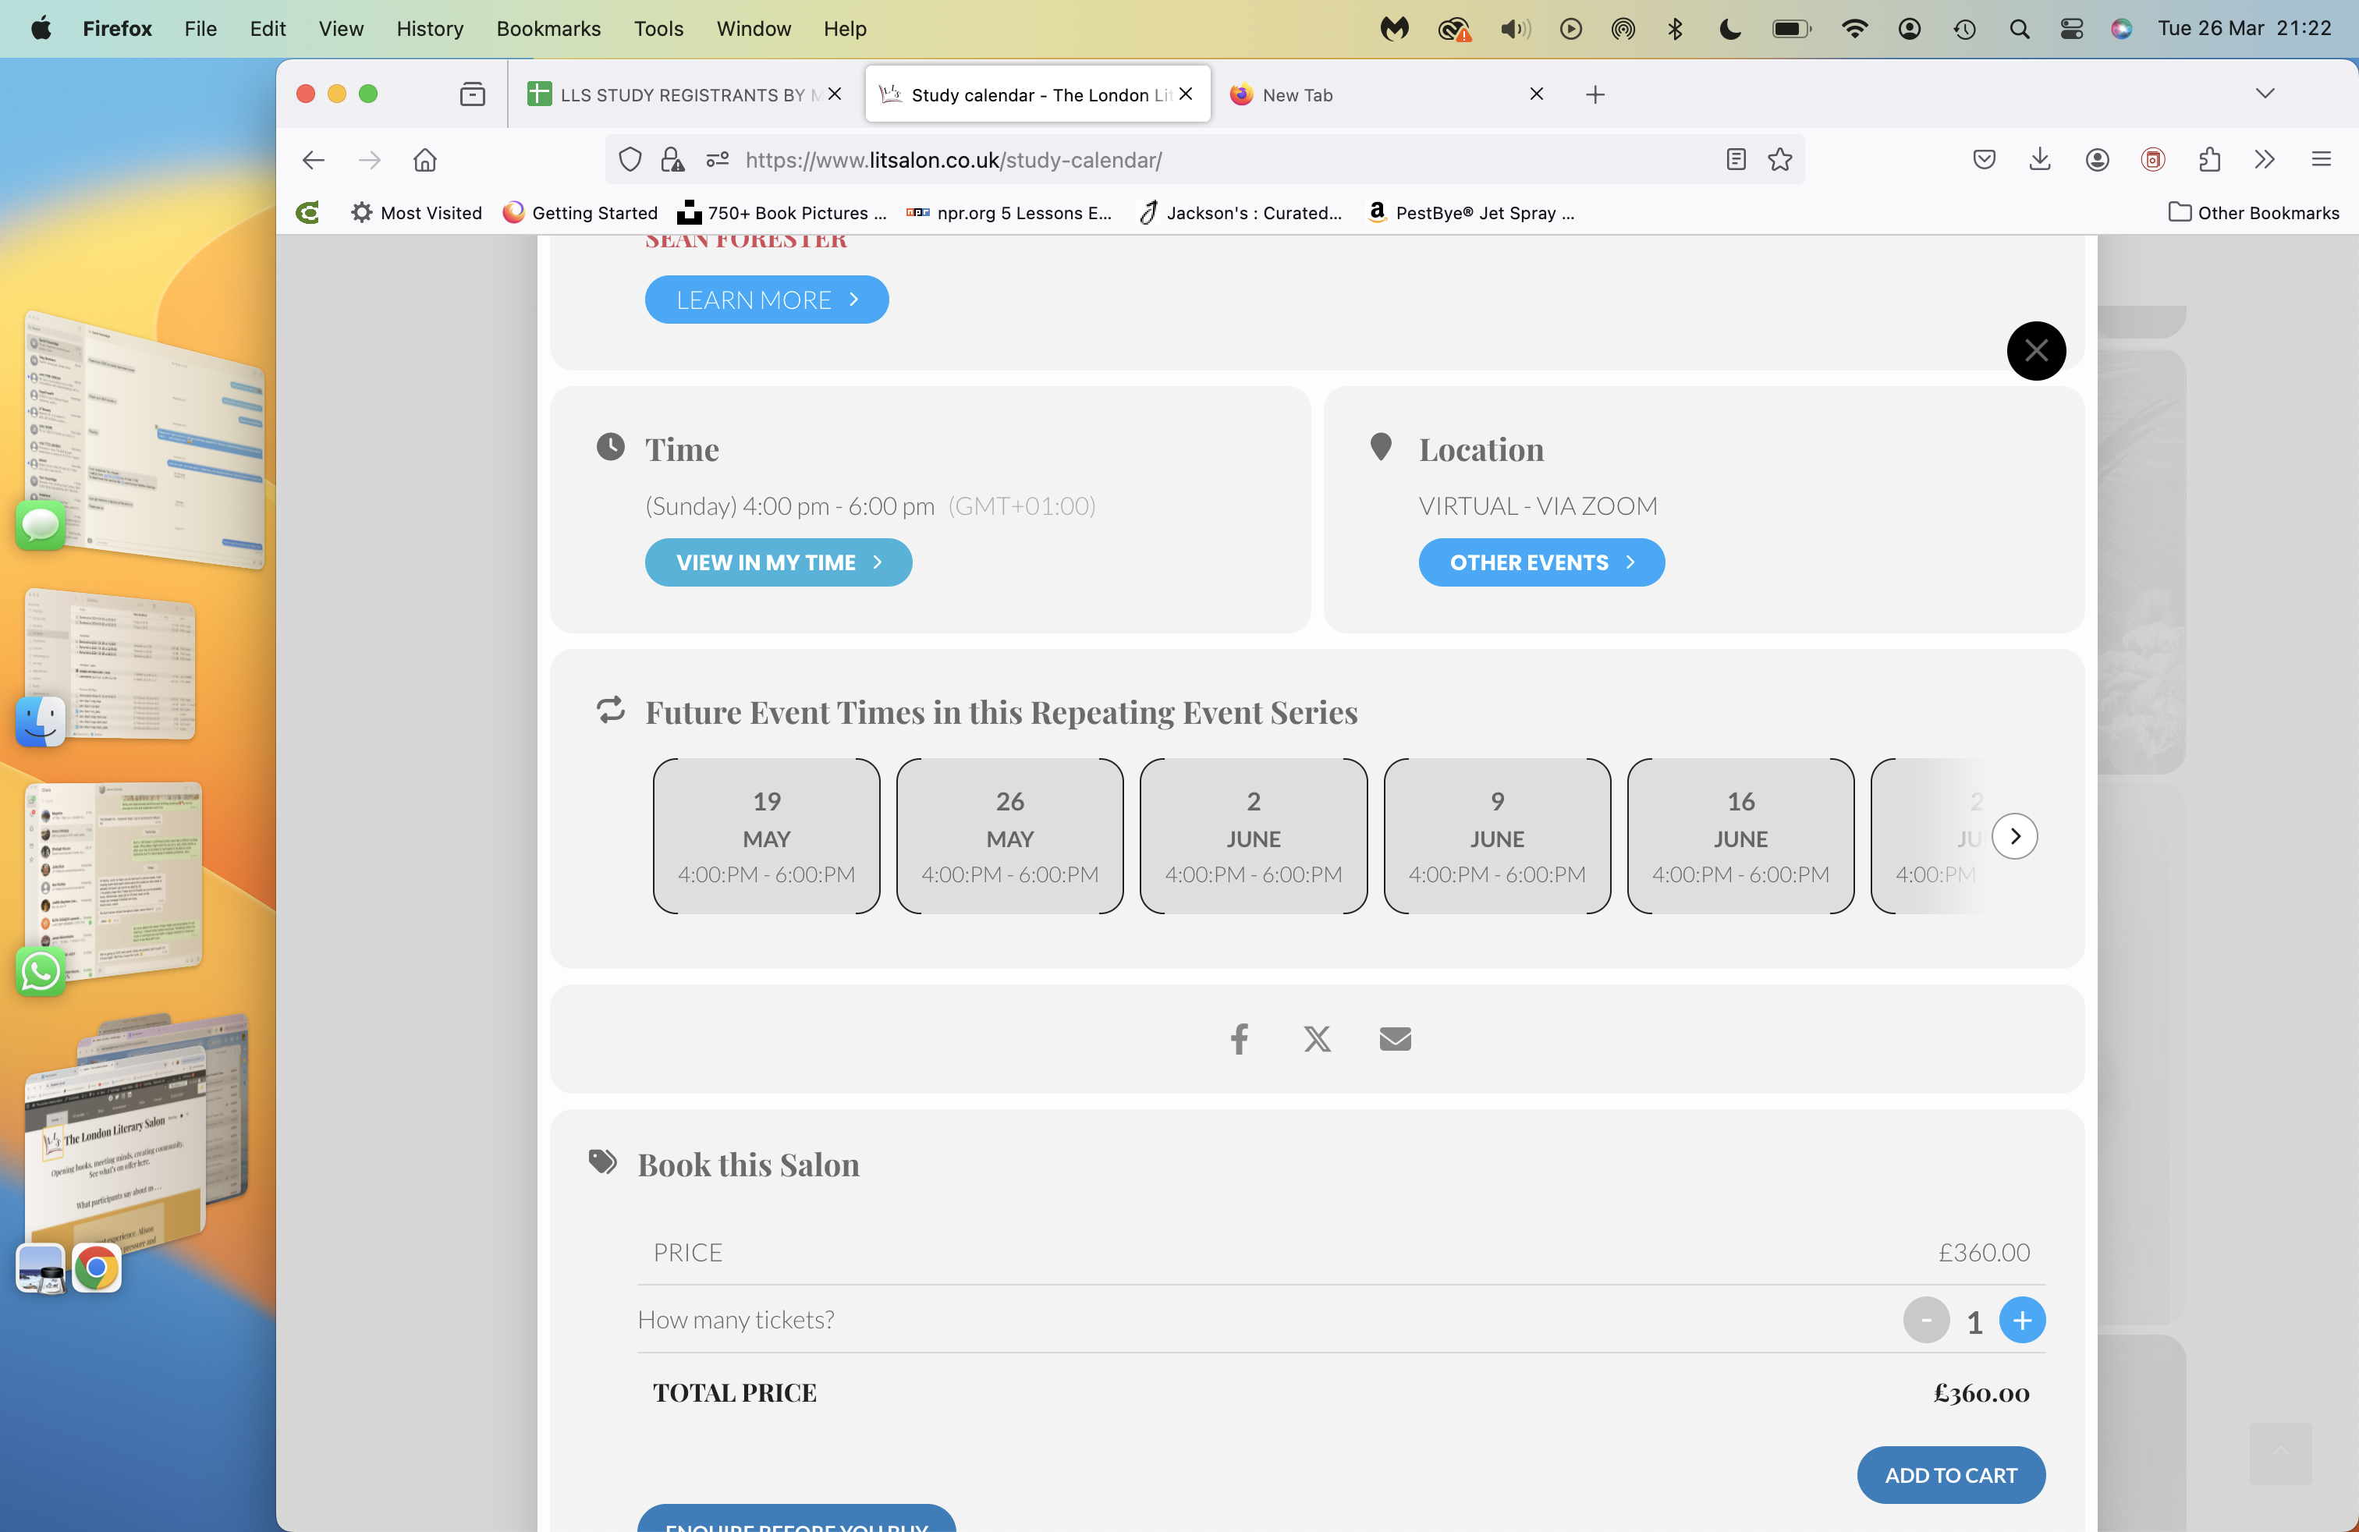This screenshot has width=2359, height=1532.
Task: Open Firefox downloads panel icon
Action: click(x=2040, y=160)
